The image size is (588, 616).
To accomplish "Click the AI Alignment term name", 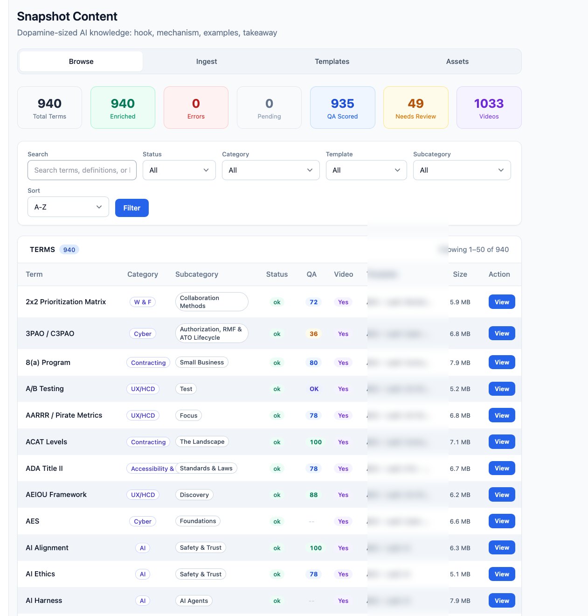I will point(47,547).
